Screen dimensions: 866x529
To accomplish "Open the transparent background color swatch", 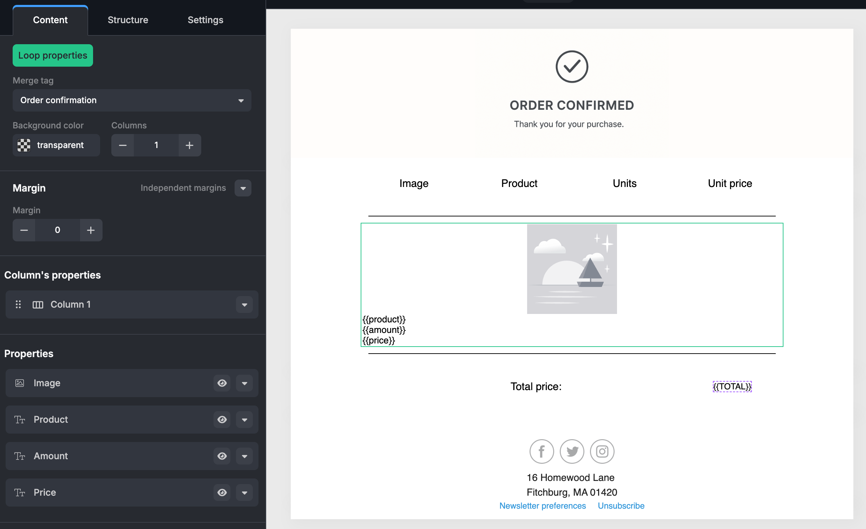I will 24,145.
